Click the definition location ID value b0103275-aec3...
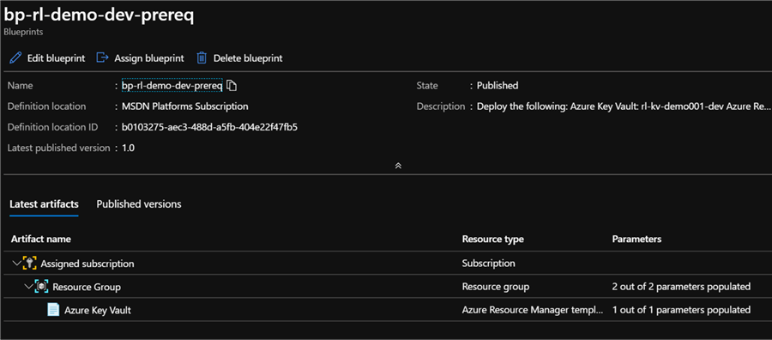The height and width of the screenshot is (340, 772). click(210, 128)
